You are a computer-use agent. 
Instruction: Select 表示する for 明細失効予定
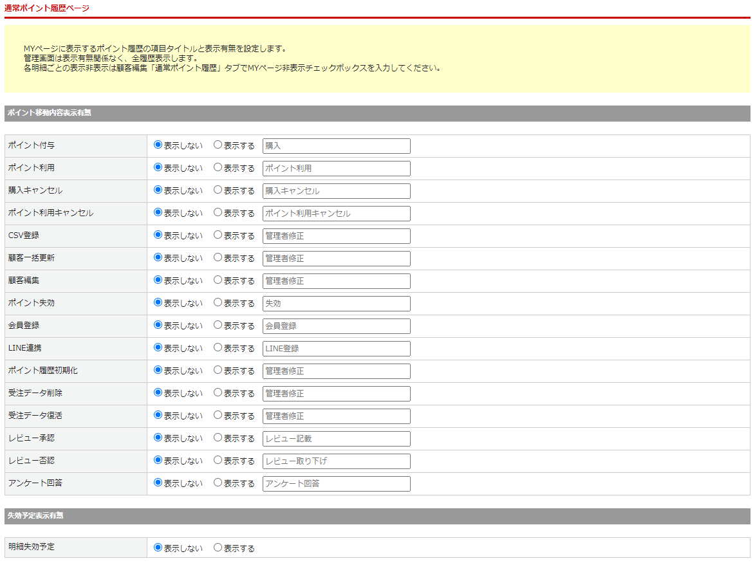coord(218,548)
